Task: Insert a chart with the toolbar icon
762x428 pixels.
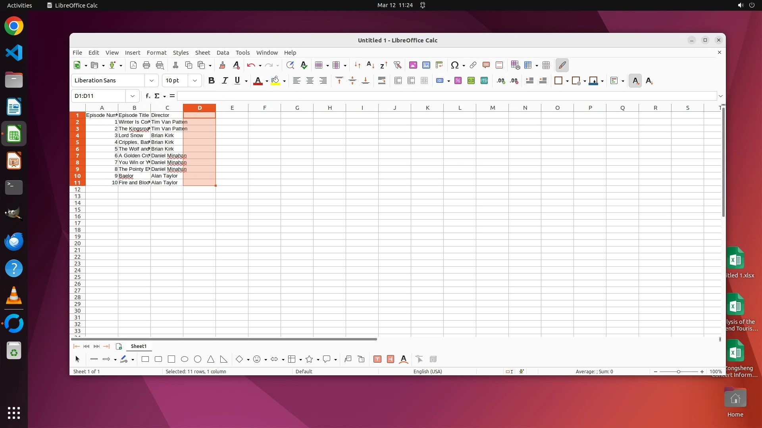Action: tap(426, 65)
